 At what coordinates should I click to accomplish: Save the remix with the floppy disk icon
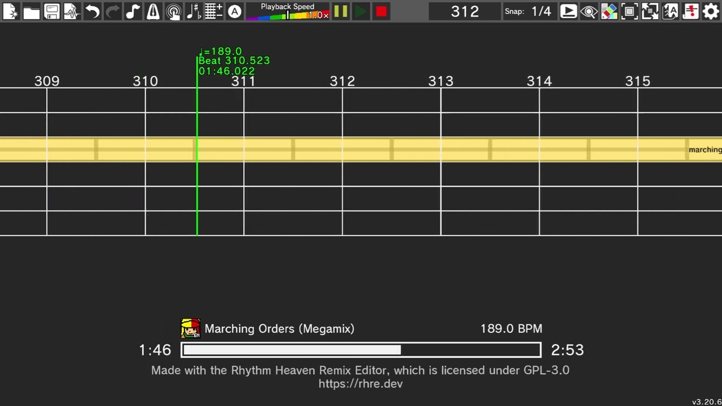point(51,11)
